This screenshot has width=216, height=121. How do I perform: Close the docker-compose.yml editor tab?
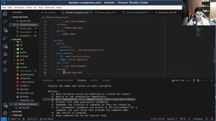pos(91,12)
